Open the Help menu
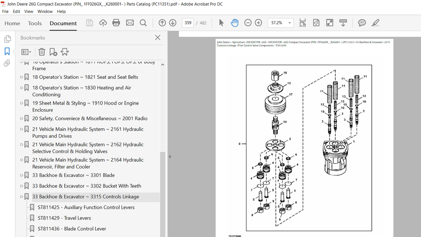The width and height of the screenshot is (421, 237). 61,11
